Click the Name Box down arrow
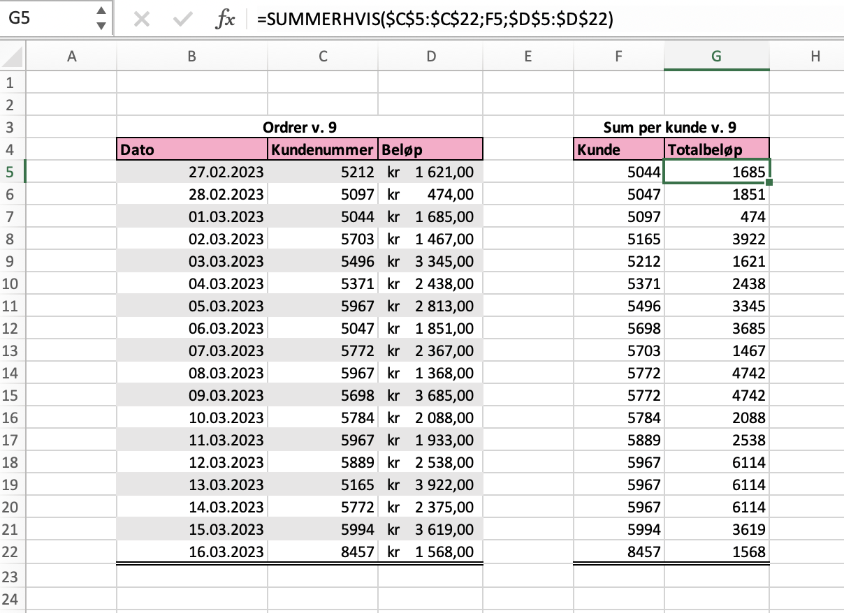Screen dimensions: 844x613 click(x=101, y=27)
